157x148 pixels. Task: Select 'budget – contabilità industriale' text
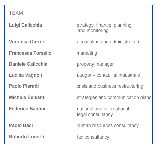108,75
